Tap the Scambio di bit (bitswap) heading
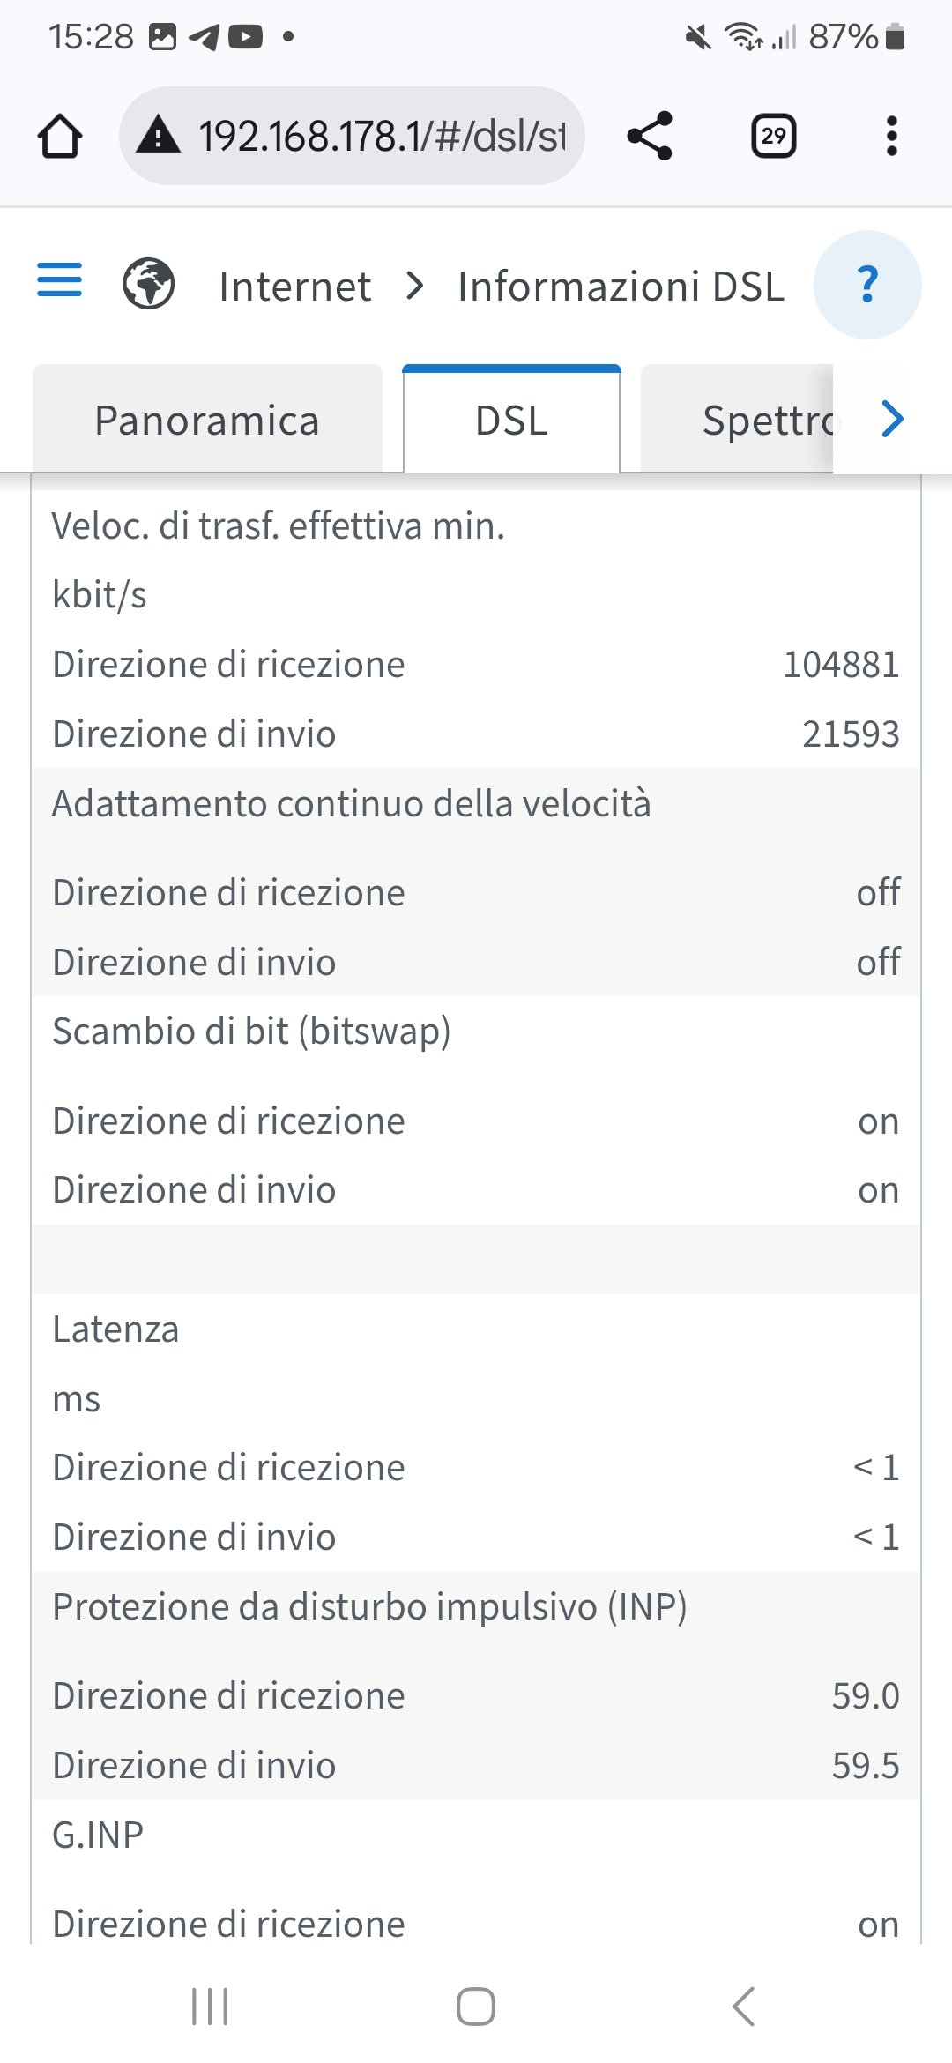Image resolution: width=952 pixels, height=2063 pixels. click(x=251, y=1031)
